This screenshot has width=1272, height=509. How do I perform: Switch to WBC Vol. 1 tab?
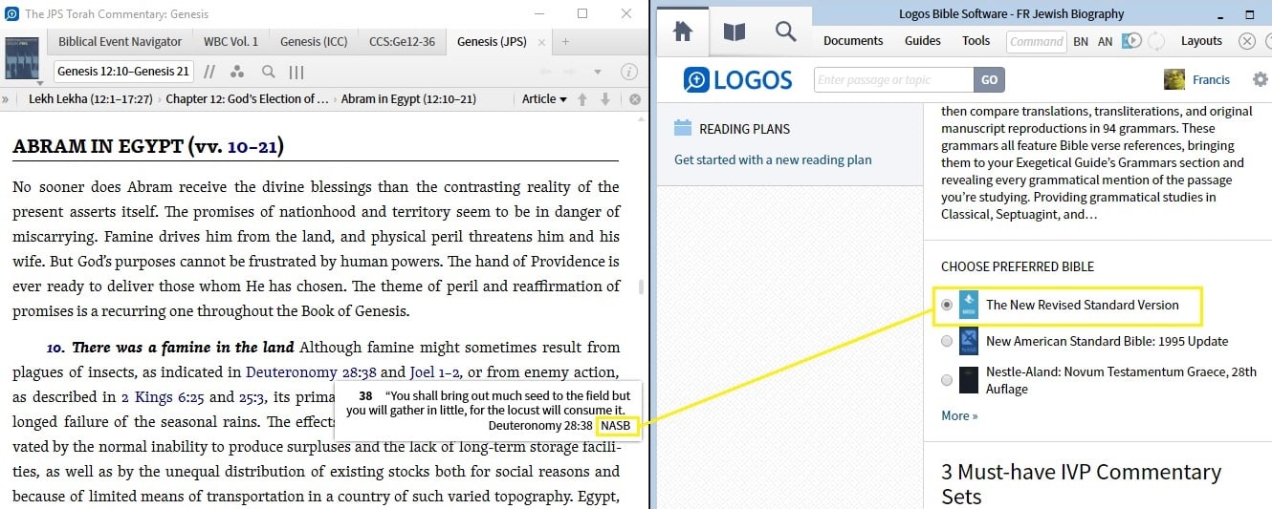230,42
